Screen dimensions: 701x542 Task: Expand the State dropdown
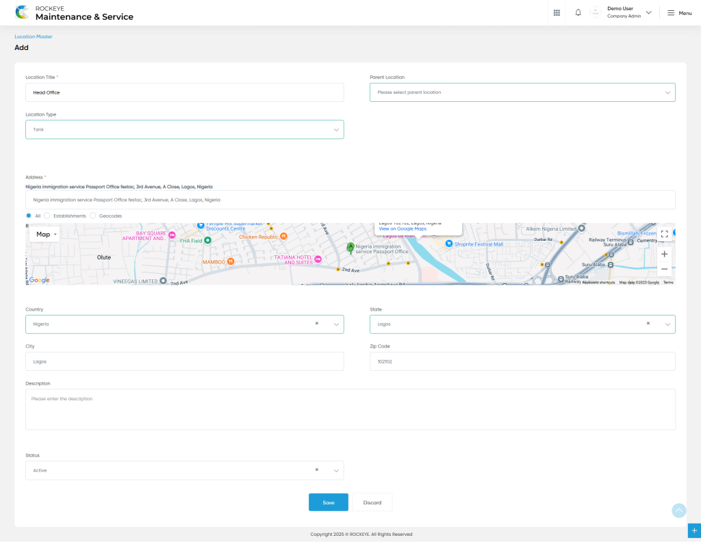667,324
